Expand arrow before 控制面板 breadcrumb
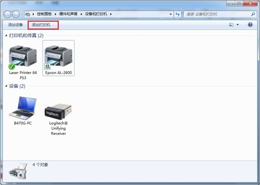 [33, 14]
